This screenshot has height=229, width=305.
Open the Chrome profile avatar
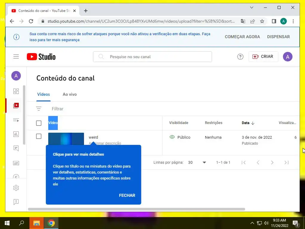coord(284,21)
